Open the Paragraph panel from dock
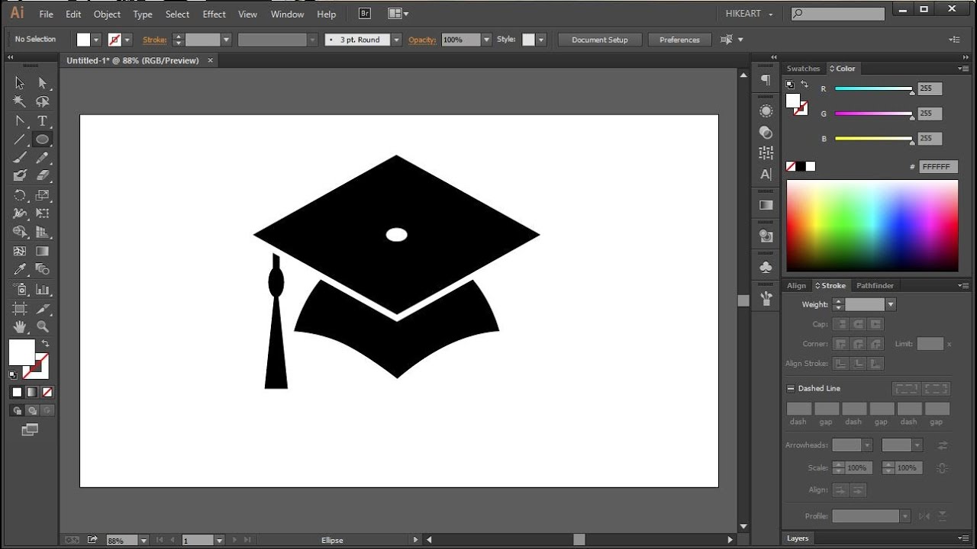977x549 pixels. point(766,80)
